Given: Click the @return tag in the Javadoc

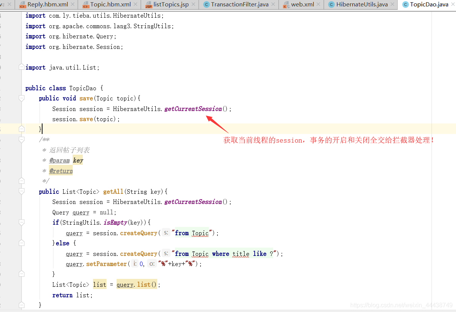Looking at the screenshot, I should (61, 171).
